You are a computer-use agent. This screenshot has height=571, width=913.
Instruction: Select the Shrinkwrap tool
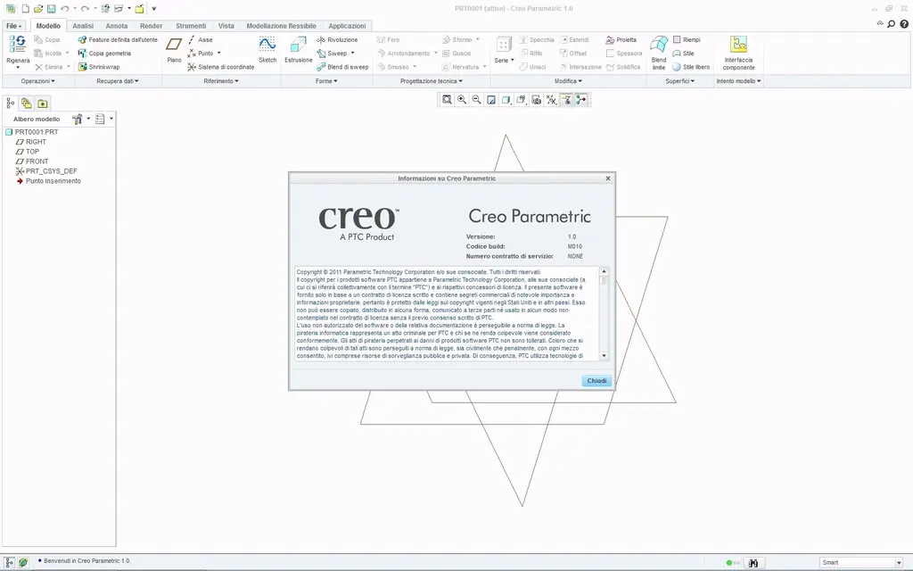[x=99, y=67]
